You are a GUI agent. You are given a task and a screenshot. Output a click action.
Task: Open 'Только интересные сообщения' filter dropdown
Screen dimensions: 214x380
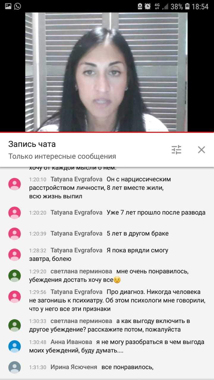tap(62, 156)
